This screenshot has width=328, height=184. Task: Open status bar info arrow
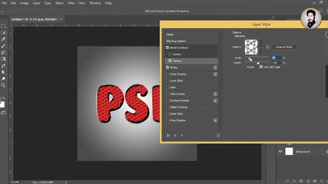[66, 182]
